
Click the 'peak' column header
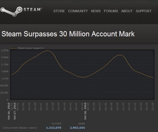tap(82, 124)
